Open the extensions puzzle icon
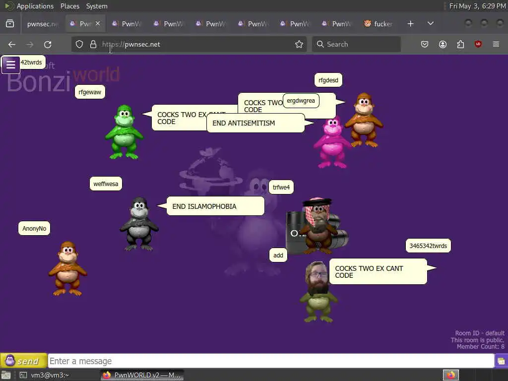This screenshot has height=381, width=508. coord(460,44)
